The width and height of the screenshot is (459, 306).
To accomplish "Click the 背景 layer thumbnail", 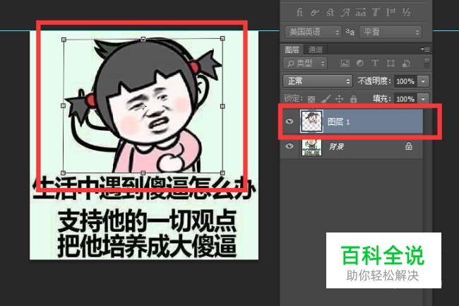I will [311, 147].
